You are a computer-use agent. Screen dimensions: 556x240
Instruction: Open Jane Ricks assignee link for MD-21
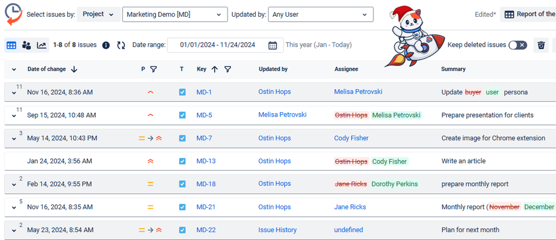click(350, 207)
